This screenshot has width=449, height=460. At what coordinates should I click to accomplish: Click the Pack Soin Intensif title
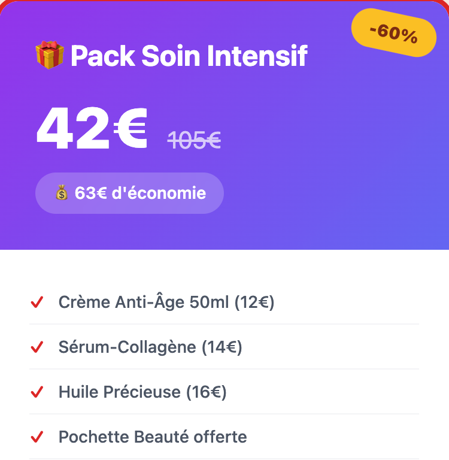pos(189,56)
